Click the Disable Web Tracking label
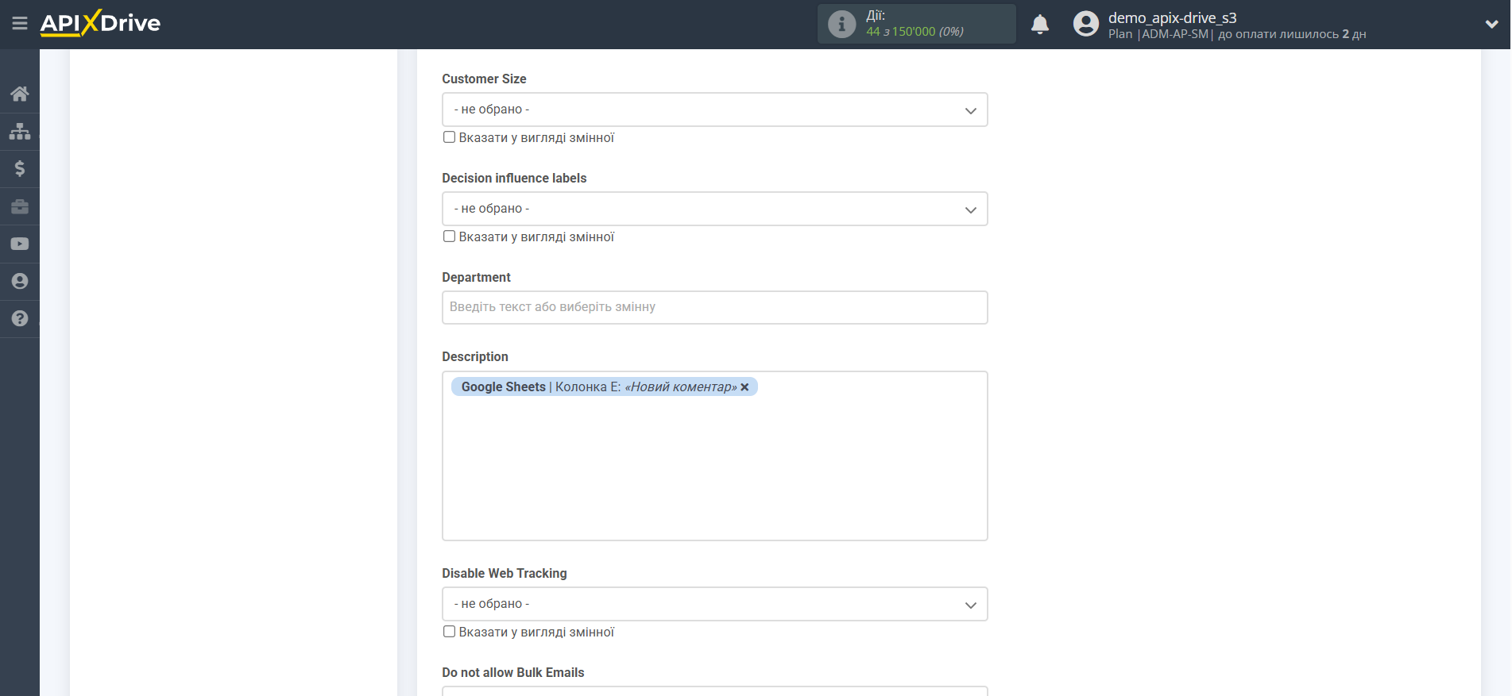 point(504,573)
